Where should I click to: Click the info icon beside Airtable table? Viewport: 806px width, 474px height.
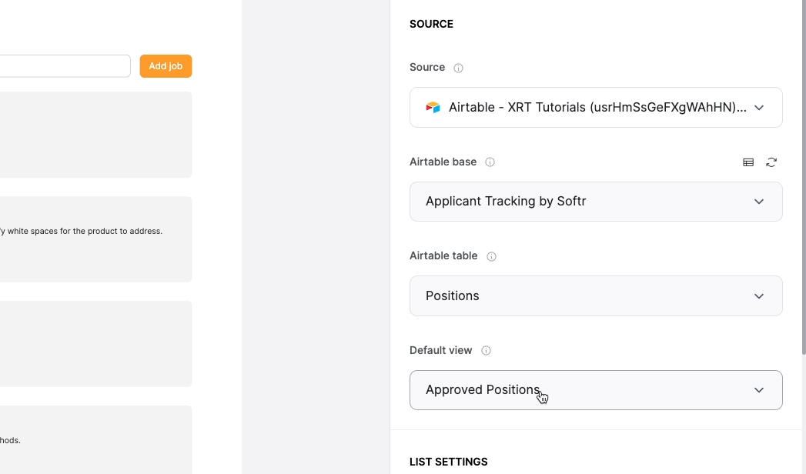pyautogui.click(x=491, y=256)
